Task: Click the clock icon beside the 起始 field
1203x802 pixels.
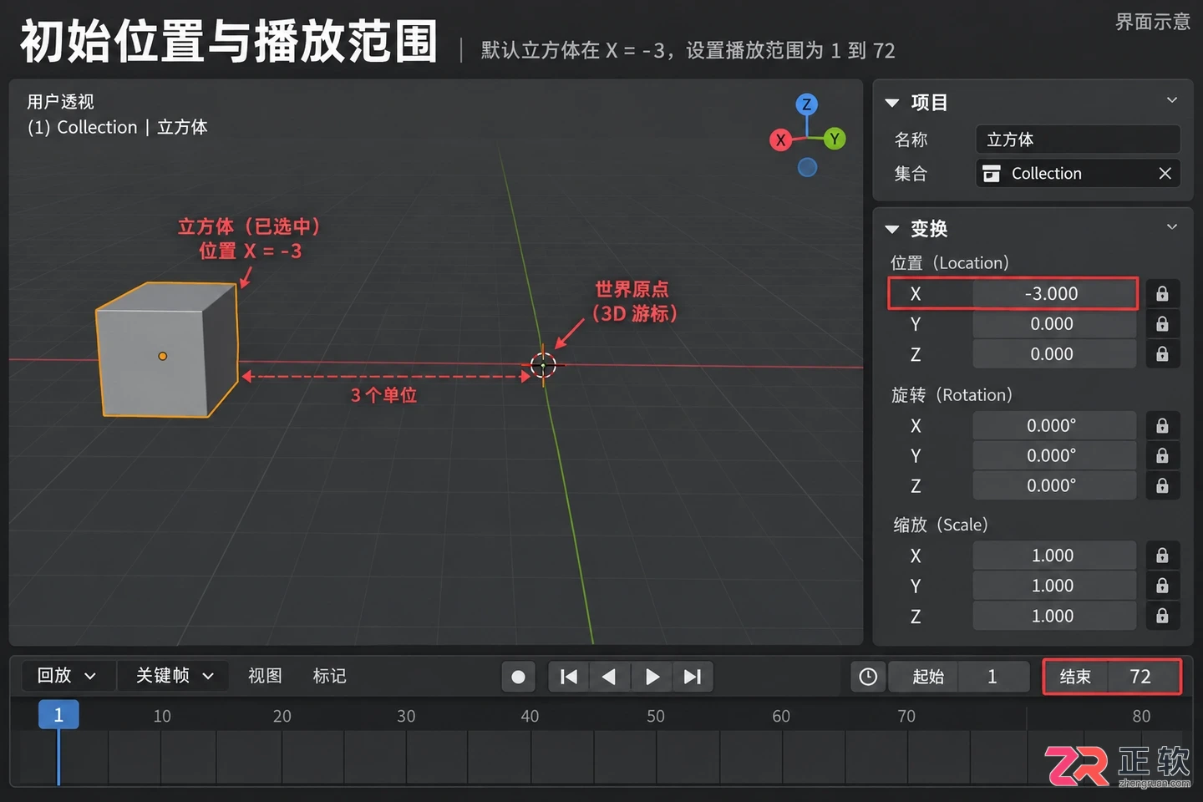Action: pos(868,677)
